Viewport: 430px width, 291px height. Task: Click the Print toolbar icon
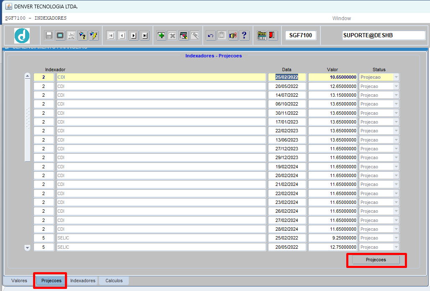point(71,36)
